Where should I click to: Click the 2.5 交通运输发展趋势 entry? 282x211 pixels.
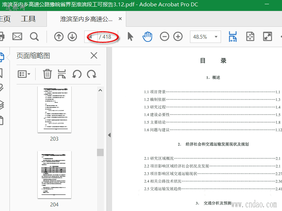click(213, 189)
